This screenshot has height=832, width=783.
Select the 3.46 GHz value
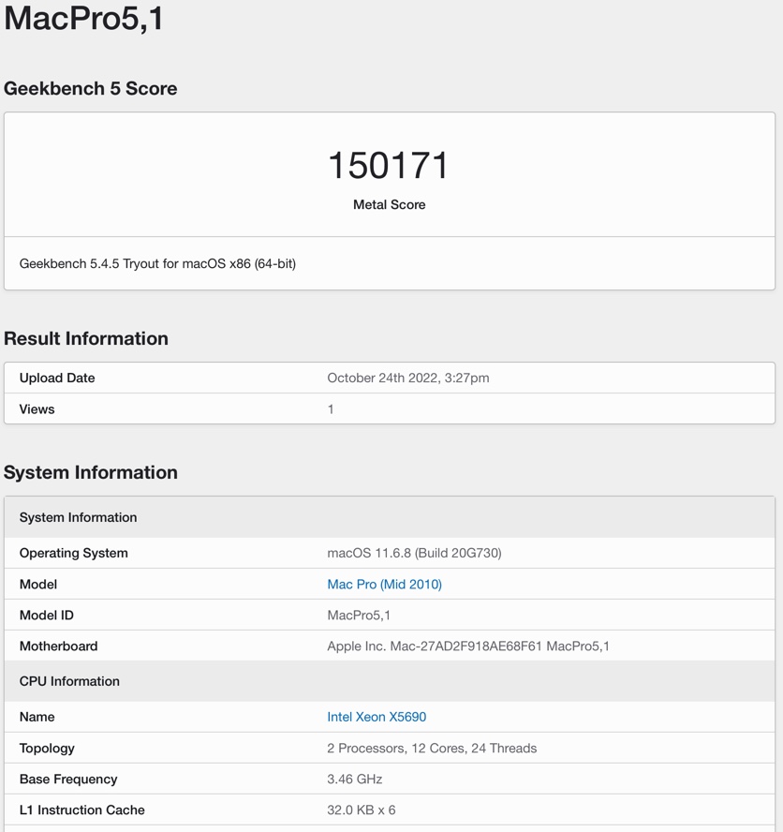click(x=355, y=779)
